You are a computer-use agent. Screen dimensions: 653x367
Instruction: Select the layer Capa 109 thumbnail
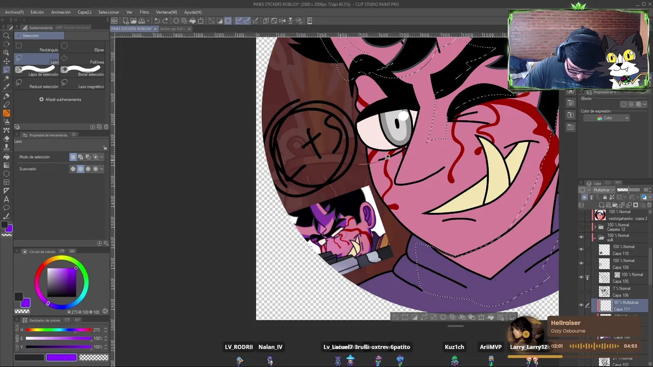tap(604, 264)
